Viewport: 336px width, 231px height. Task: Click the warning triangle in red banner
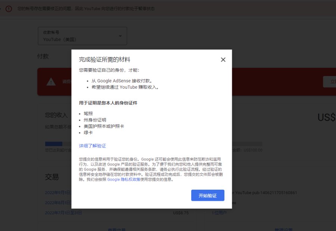(x=51, y=82)
